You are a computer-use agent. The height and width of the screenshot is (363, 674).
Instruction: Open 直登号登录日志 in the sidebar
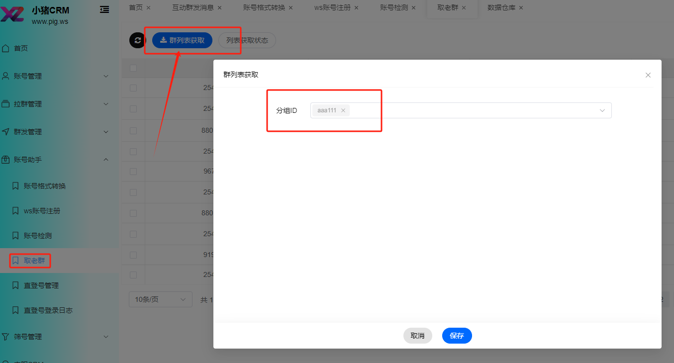point(48,310)
